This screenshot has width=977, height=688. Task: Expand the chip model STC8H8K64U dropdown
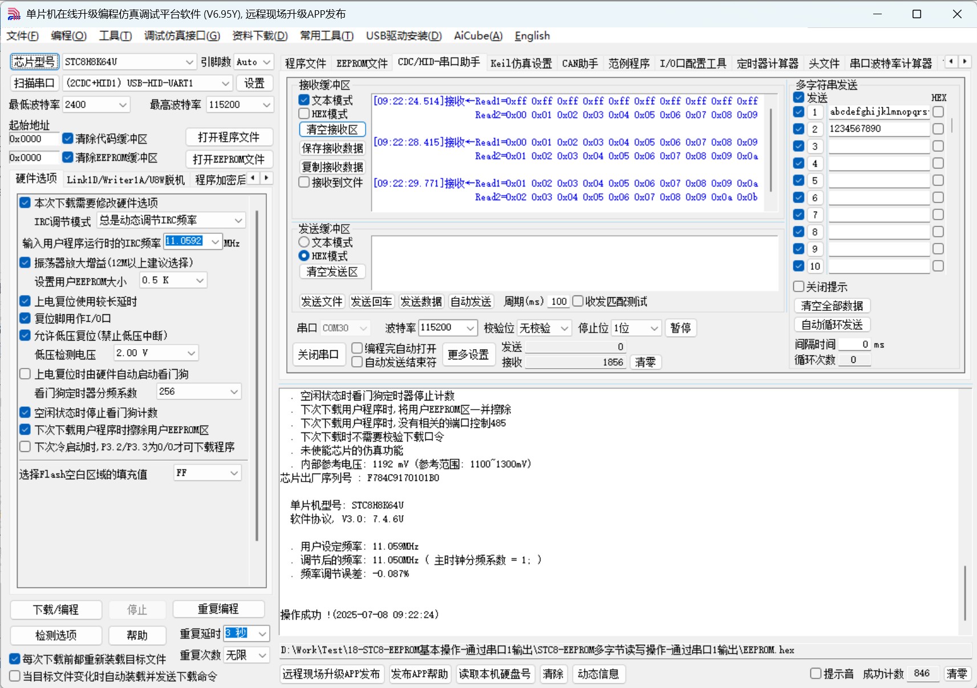point(189,62)
